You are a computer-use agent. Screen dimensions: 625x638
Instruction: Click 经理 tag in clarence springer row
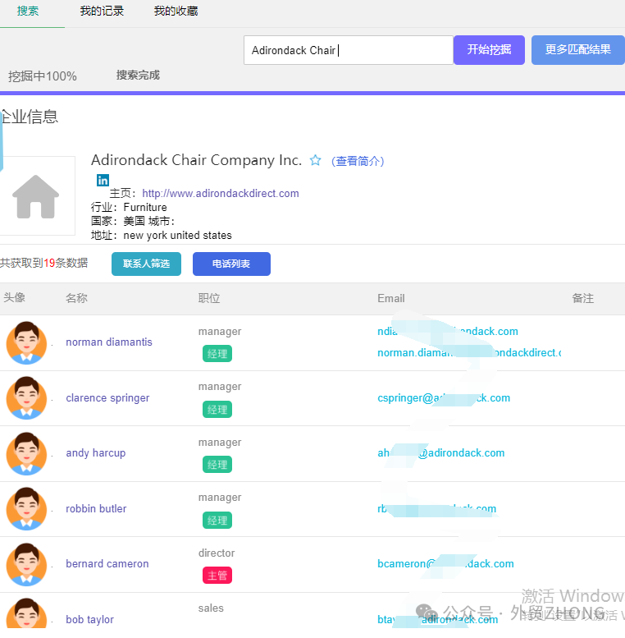click(217, 410)
